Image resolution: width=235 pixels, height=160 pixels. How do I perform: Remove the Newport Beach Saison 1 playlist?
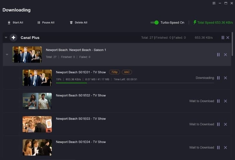[x=225, y=55]
